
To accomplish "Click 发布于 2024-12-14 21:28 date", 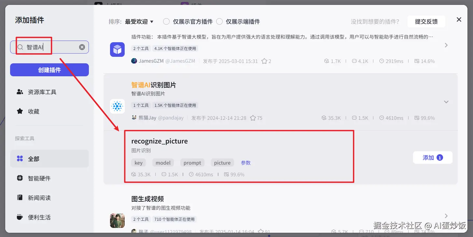I will click(x=219, y=118).
